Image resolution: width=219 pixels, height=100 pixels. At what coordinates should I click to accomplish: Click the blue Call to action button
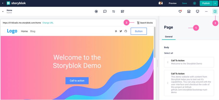77,81
